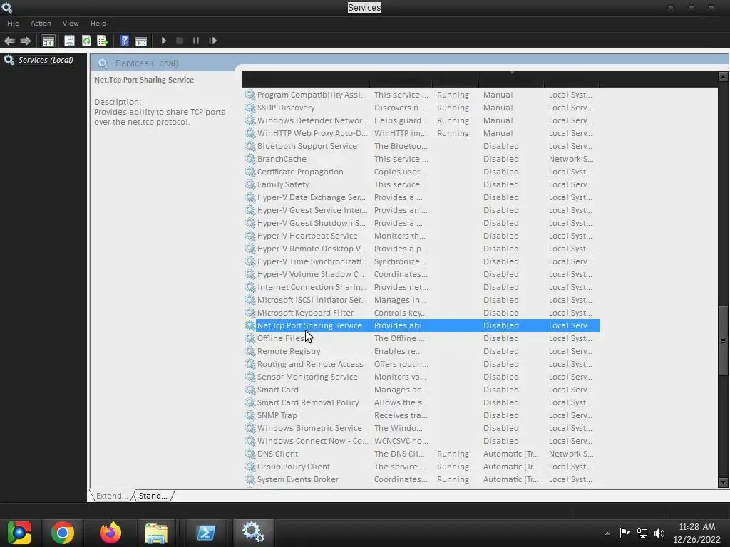Select the Windows Connect Now service
This screenshot has height=547, width=730.
pyautogui.click(x=421, y=441)
